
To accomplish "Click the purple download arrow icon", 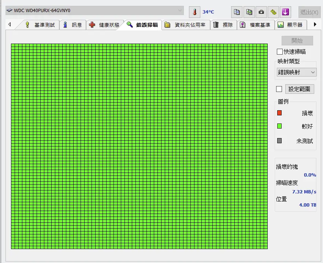I will (285, 12).
